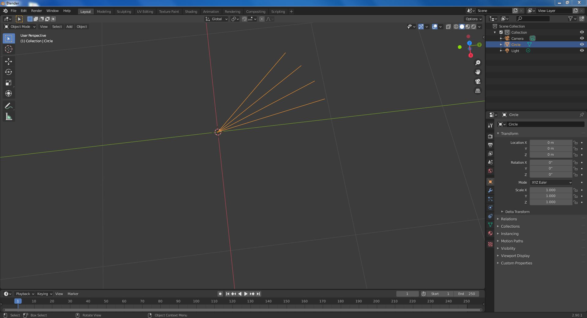Toggle viewport overlays

point(435,27)
